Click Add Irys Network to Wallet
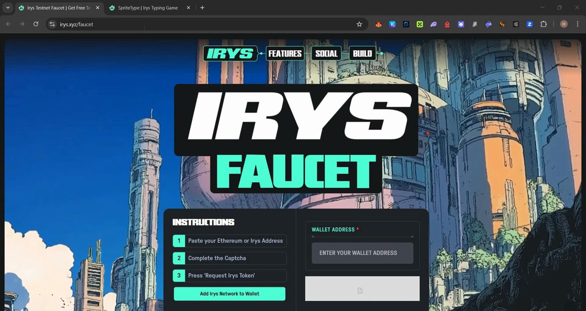 coord(230,294)
